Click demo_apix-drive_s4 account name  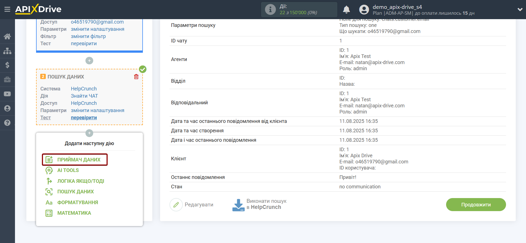(397, 7)
